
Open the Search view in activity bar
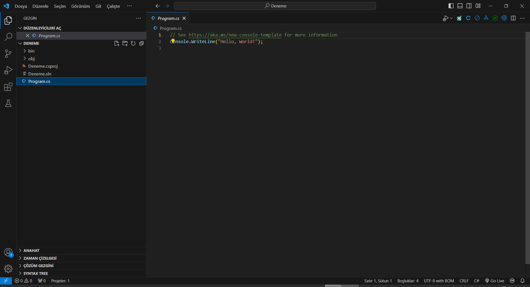tap(8, 37)
